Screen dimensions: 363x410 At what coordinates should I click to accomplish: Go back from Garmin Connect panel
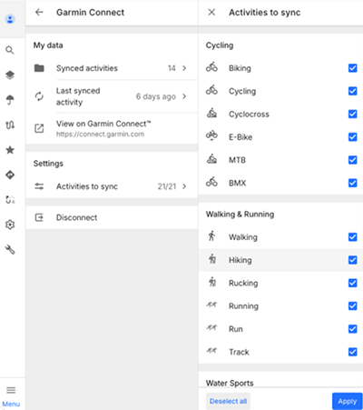click(x=39, y=13)
